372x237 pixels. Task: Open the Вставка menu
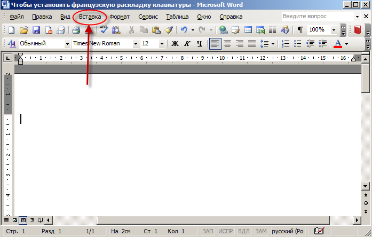pos(90,17)
